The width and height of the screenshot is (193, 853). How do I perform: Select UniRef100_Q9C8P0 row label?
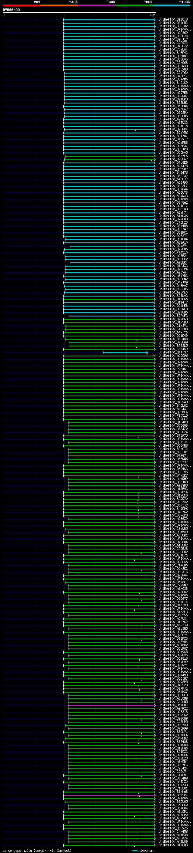point(173,113)
